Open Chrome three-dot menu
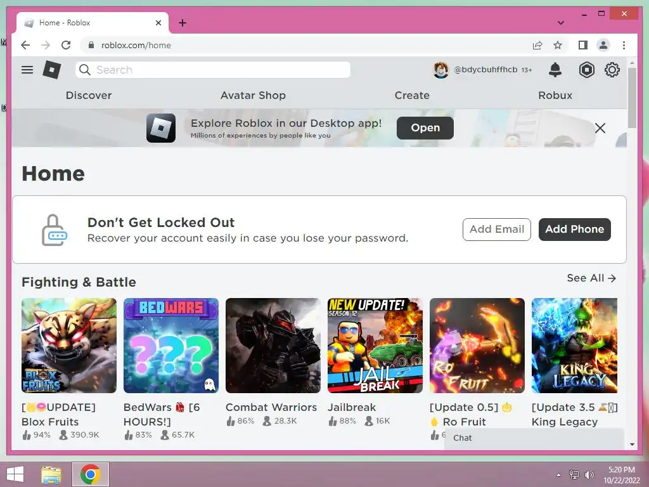This screenshot has width=649, height=487. pos(624,45)
